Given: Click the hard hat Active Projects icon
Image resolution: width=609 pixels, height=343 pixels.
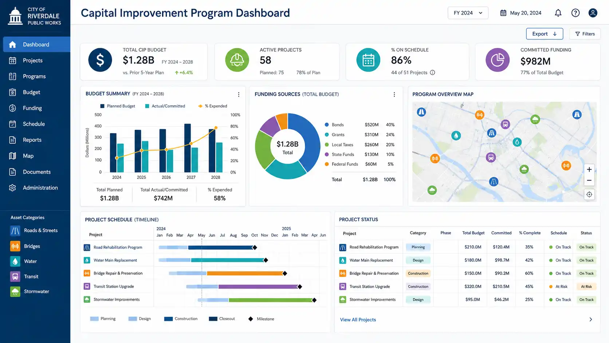Looking at the screenshot, I should (237, 60).
